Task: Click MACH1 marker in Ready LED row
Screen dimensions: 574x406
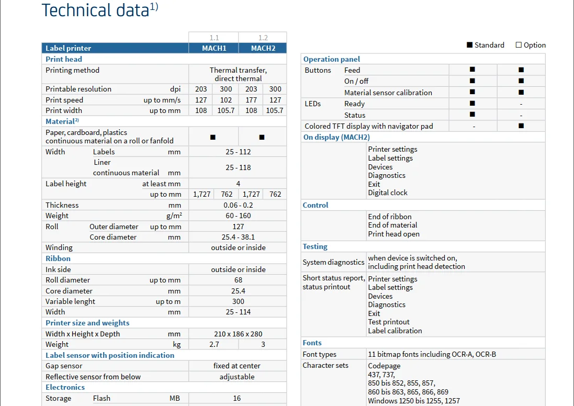Action: point(472,103)
